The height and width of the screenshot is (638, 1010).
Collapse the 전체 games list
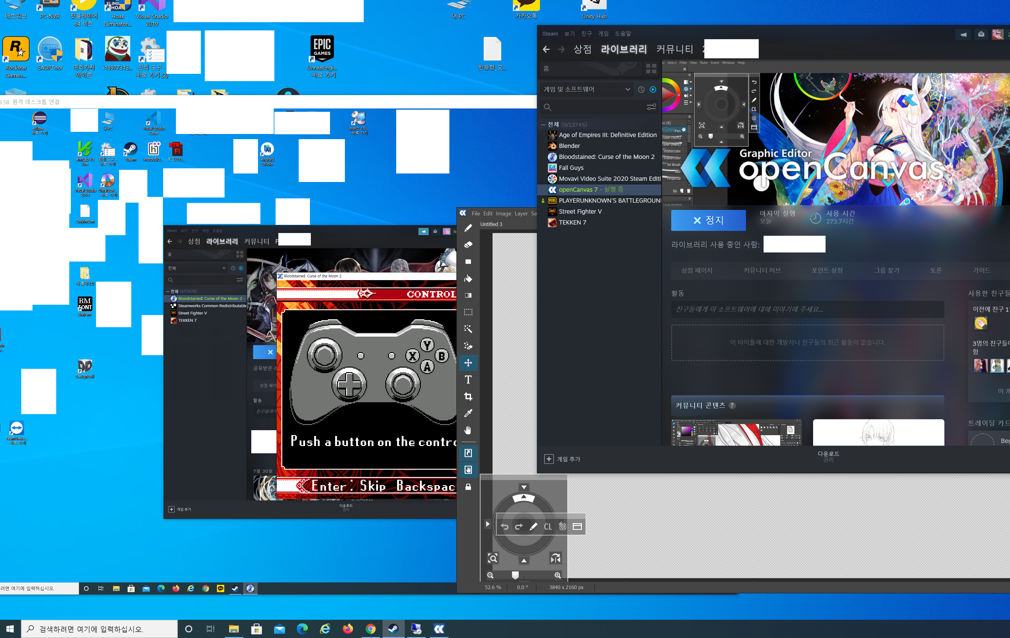[543, 125]
